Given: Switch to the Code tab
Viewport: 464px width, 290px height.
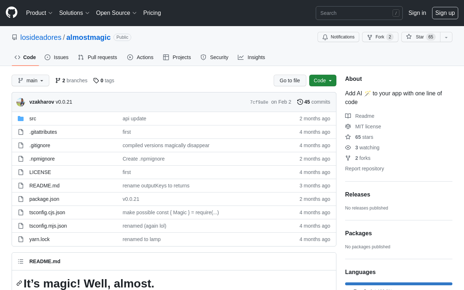Looking at the screenshot, I should tap(25, 57).
